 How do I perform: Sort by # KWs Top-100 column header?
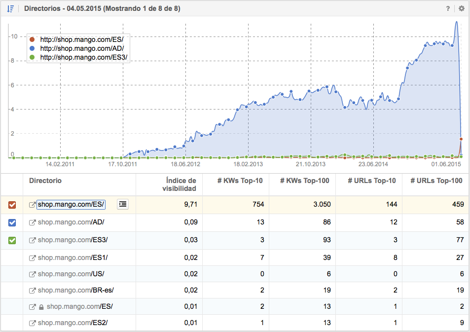[304, 181]
